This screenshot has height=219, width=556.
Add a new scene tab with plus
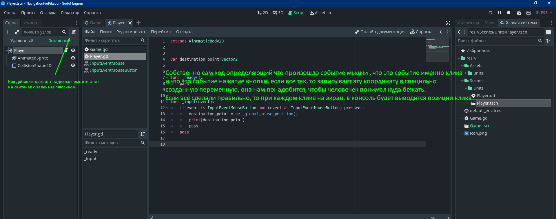(138, 23)
